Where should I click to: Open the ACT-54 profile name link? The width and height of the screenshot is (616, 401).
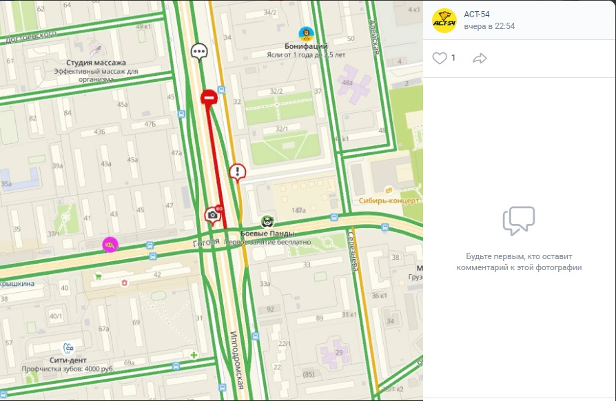(x=477, y=14)
